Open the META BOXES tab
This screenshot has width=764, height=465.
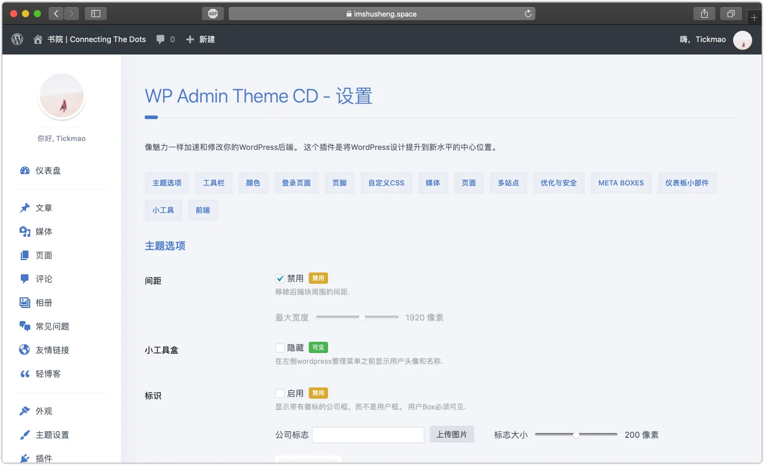(x=621, y=183)
